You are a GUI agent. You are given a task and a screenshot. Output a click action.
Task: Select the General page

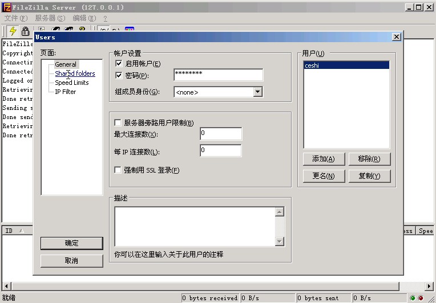tap(66, 64)
